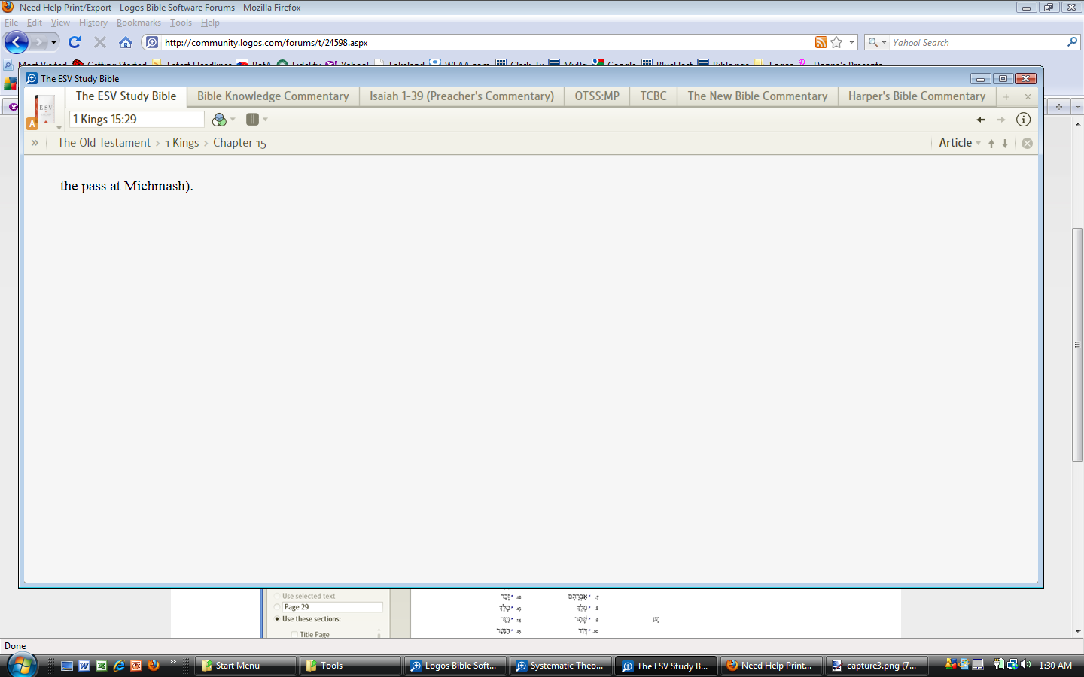1084x677 pixels.
Task: Launch Word from the quick launch bar
Action: click(x=84, y=666)
